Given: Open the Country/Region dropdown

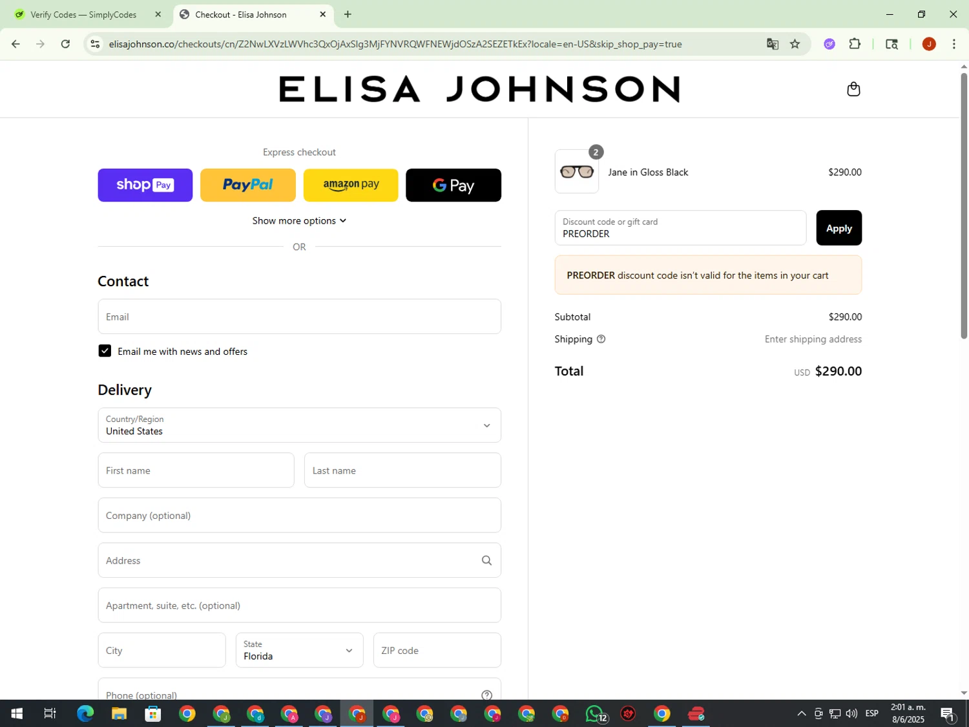Looking at the screenshot, I should (x=299, y=425).
